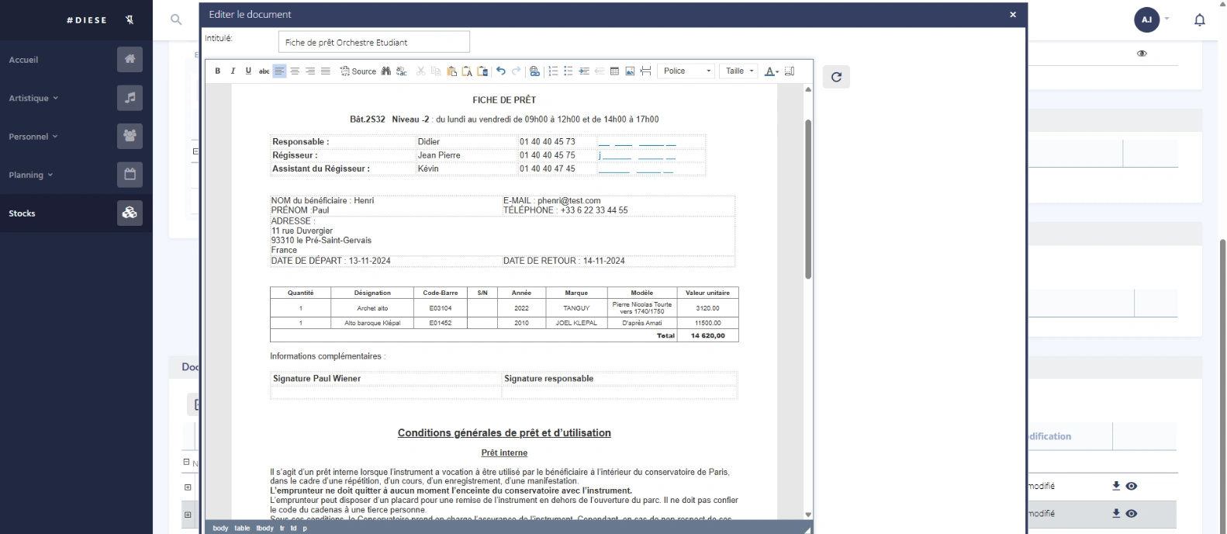Image resolution: width=1227 pixels, height=534 pixels.
Task: Expand the Artistique sidebar menu
Action: (x=33, y=99)
